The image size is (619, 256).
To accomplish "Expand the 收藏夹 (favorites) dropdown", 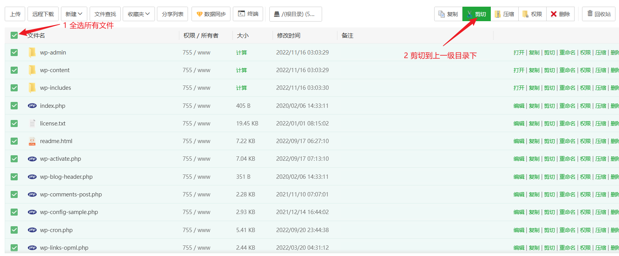I will pyautogui.click(x=139, y=14).
